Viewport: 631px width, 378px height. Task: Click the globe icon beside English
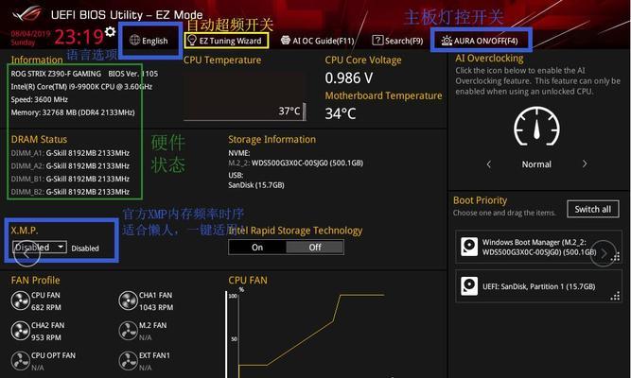pos(135,41)
